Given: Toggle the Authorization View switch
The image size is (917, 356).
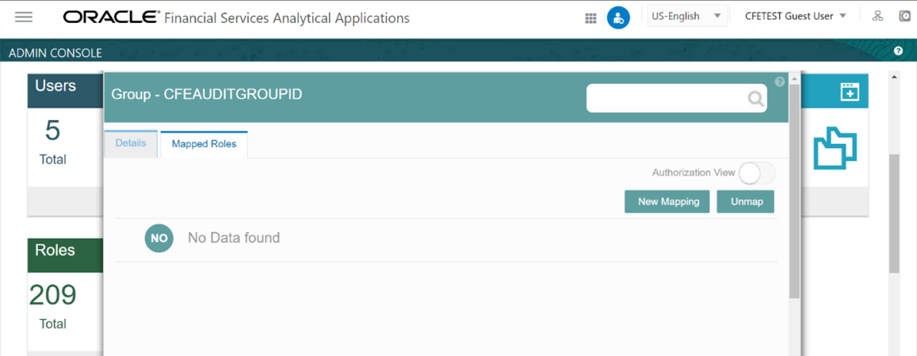Looking at the screenshot, I should (757, 172).
